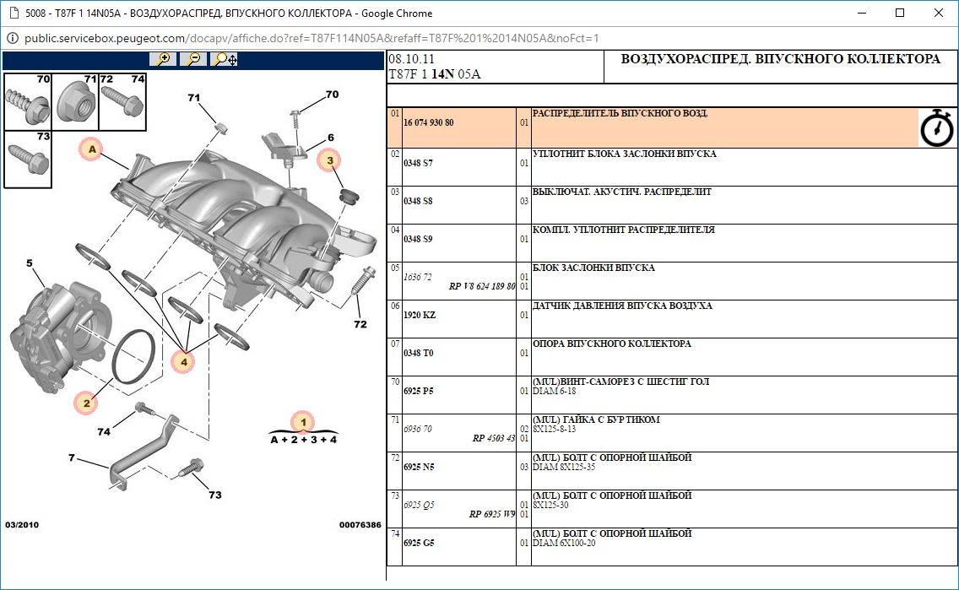Click the site information icon in address bar

[x=12, y=38]
